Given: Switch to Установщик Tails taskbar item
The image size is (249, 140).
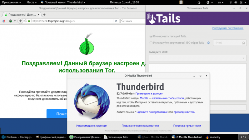Looking at the screenshot, I should point(116,137).
